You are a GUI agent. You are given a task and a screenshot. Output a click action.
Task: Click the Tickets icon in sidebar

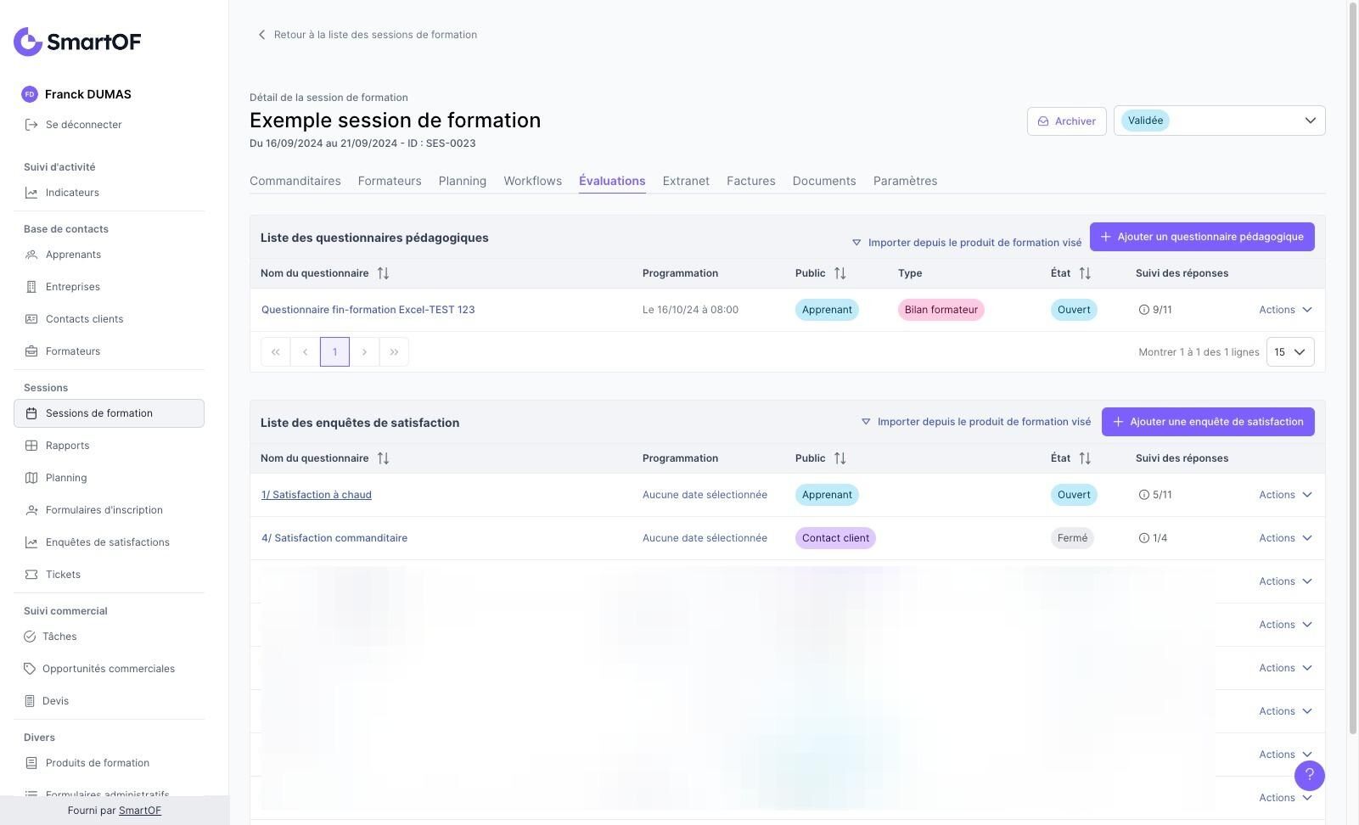tap(31, 575)
